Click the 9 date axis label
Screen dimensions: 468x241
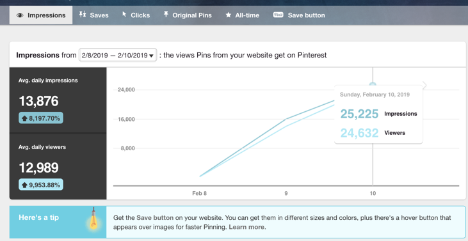[x=286, y=193]
